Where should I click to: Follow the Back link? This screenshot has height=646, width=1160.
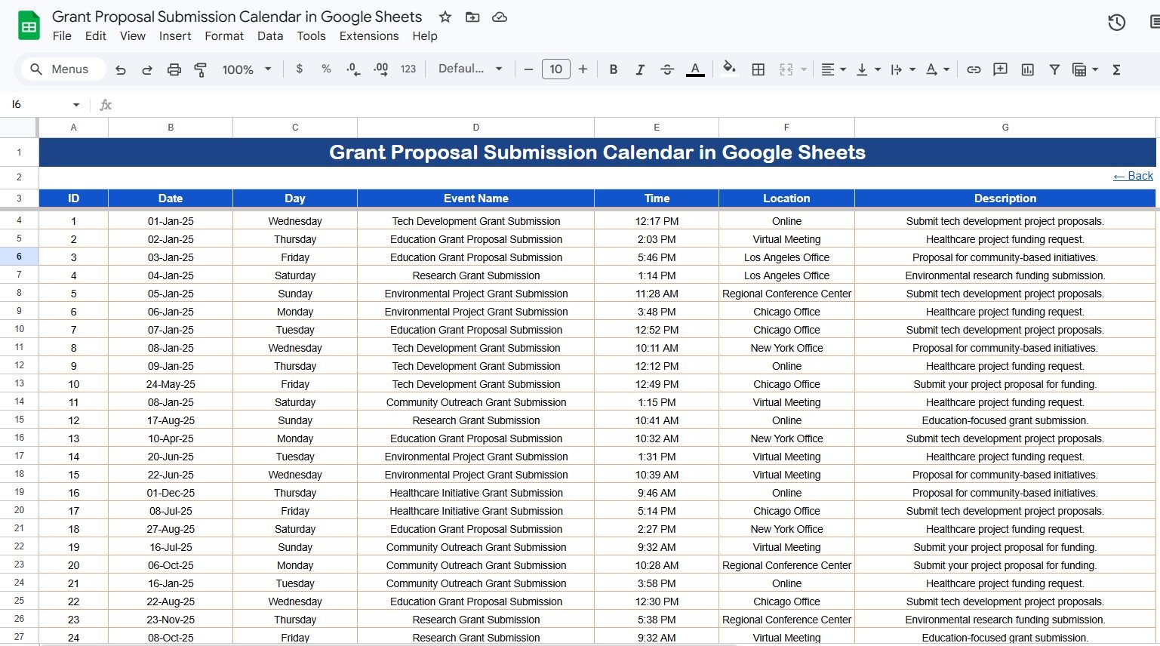pos(1133,176)
